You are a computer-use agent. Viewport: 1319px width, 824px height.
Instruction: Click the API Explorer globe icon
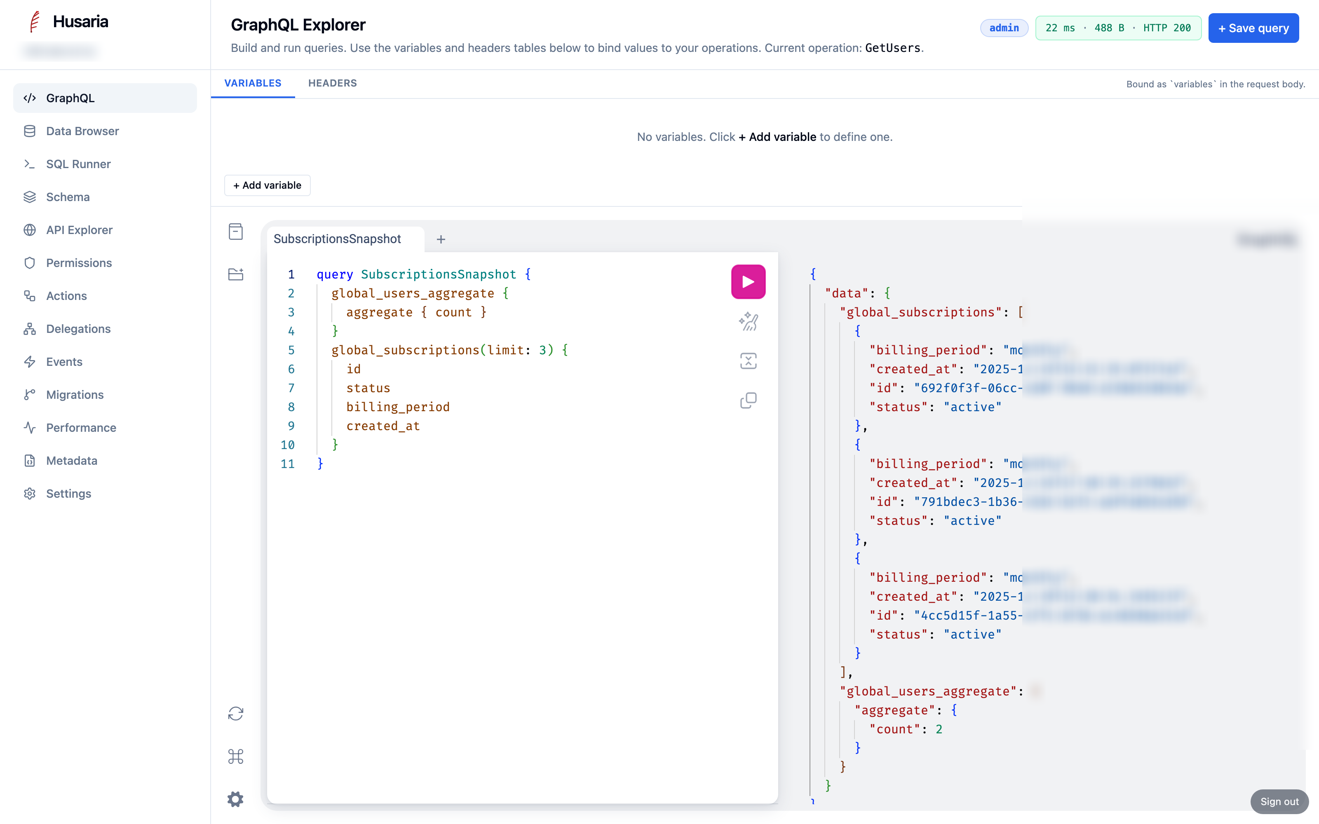(29, 230)
